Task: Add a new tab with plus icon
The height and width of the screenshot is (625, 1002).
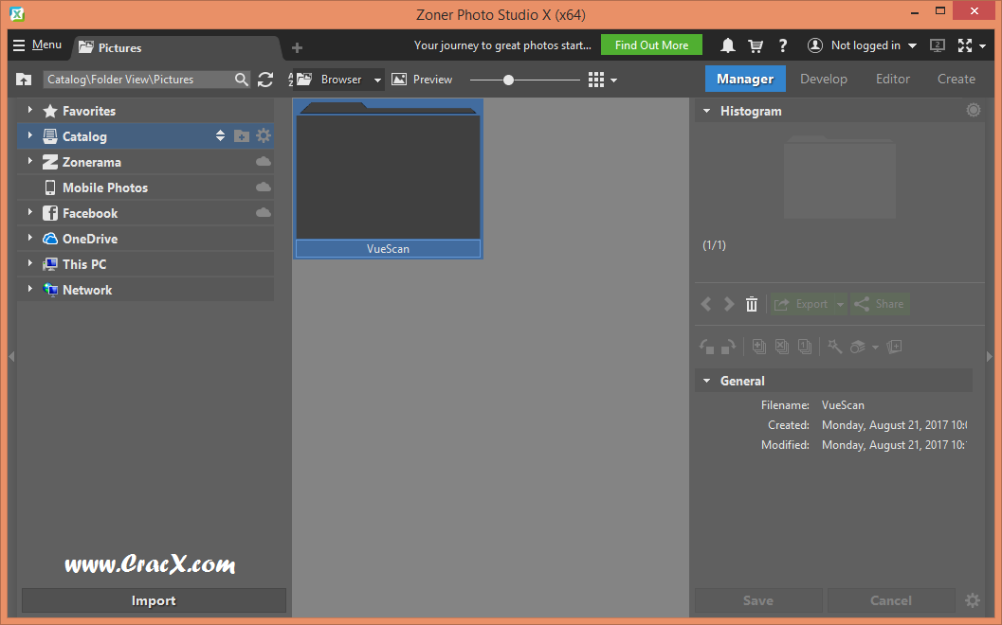Action: click(297, 47)
